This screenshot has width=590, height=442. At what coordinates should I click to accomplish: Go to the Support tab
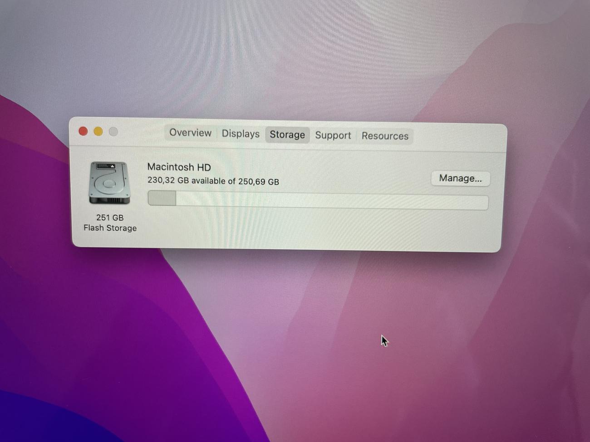[x=333, y=136]
